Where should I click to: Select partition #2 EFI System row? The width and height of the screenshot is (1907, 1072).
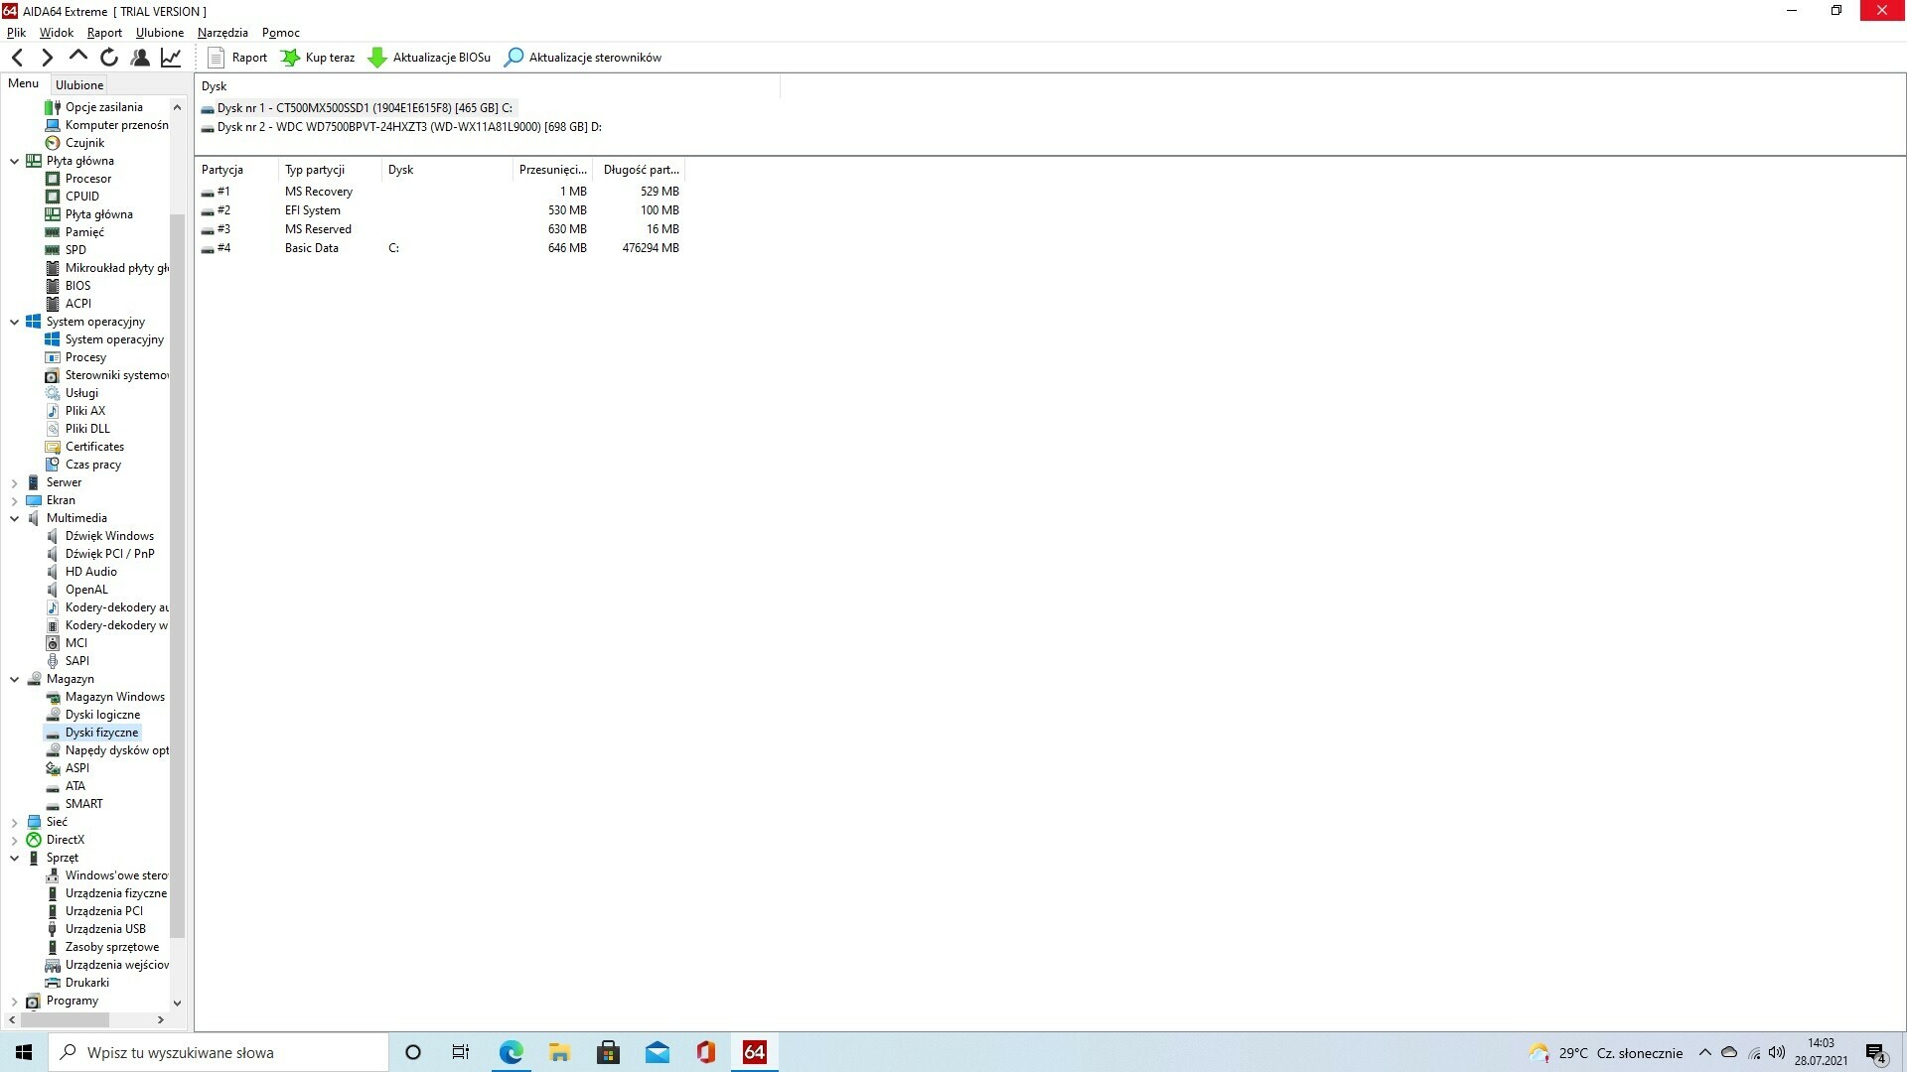point(440,210)
